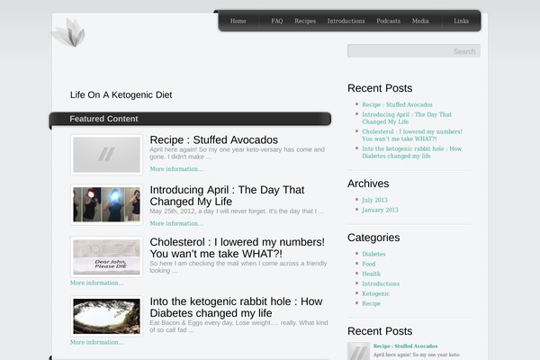Viewport: 540px width, 360px height.
Task: Open the Introducing April photo thumbnail
Action: (106, 204)
